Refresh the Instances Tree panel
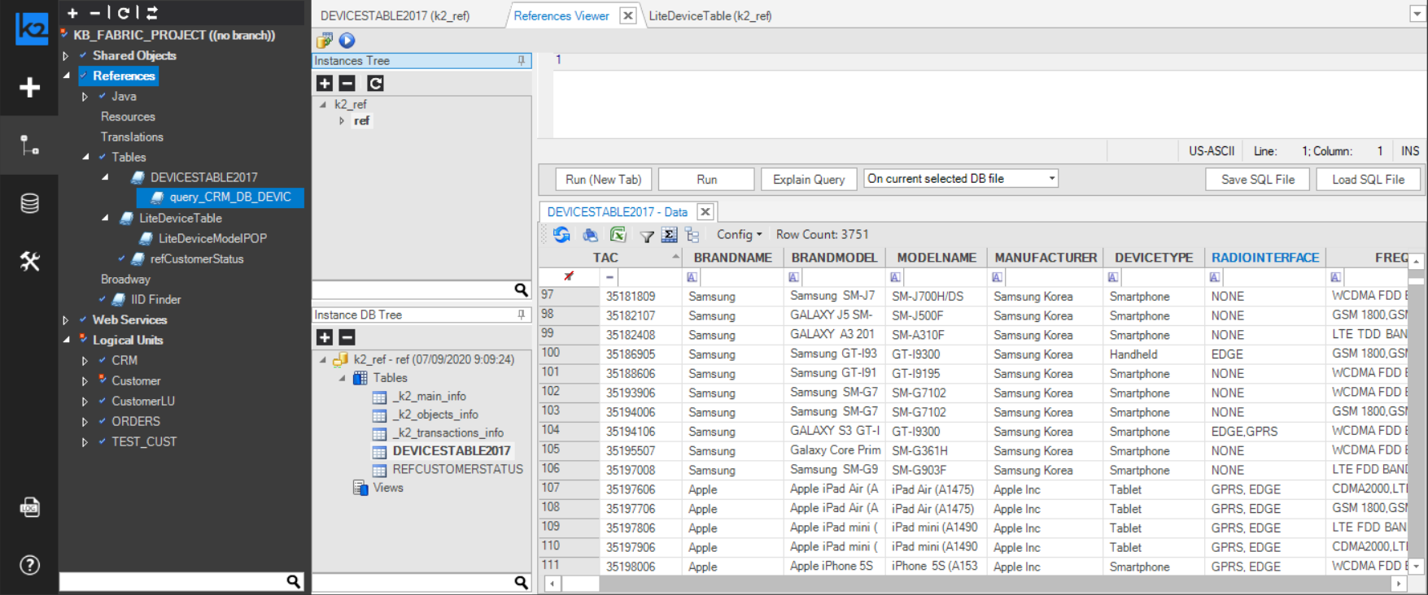Viewport: 1428px width, 595px height. [375, 83]
